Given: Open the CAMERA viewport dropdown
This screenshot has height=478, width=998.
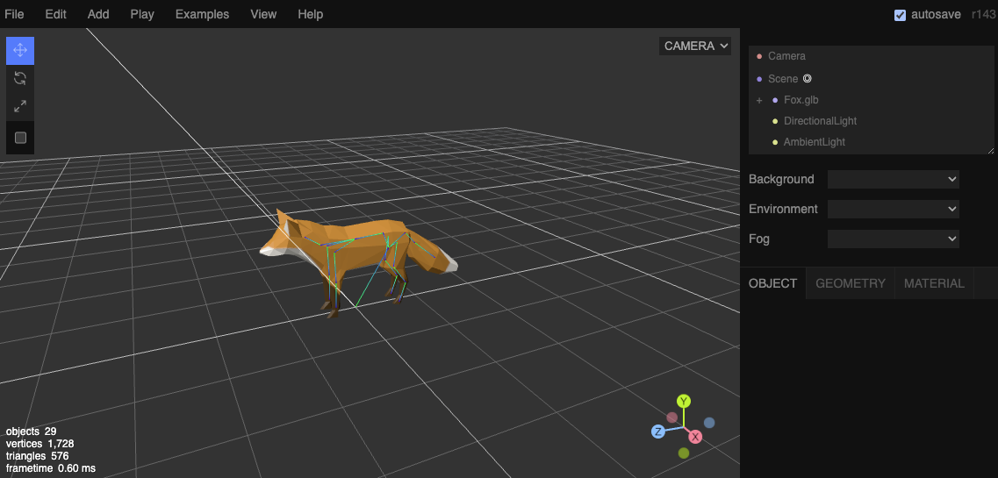Looking at the screenshot, I should tap(695, 46).
